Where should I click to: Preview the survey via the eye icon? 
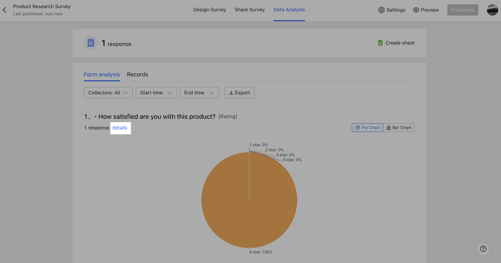click(x=426, y=10)
